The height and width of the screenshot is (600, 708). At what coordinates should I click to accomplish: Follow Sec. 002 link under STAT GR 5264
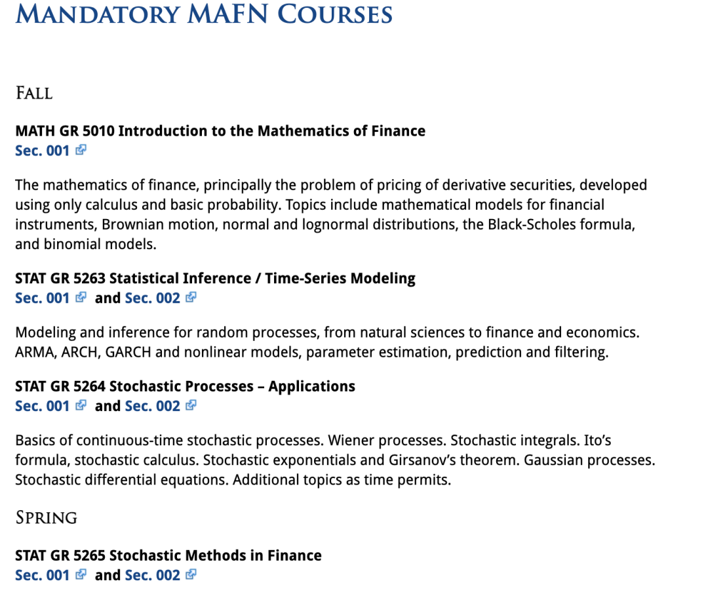152,407
